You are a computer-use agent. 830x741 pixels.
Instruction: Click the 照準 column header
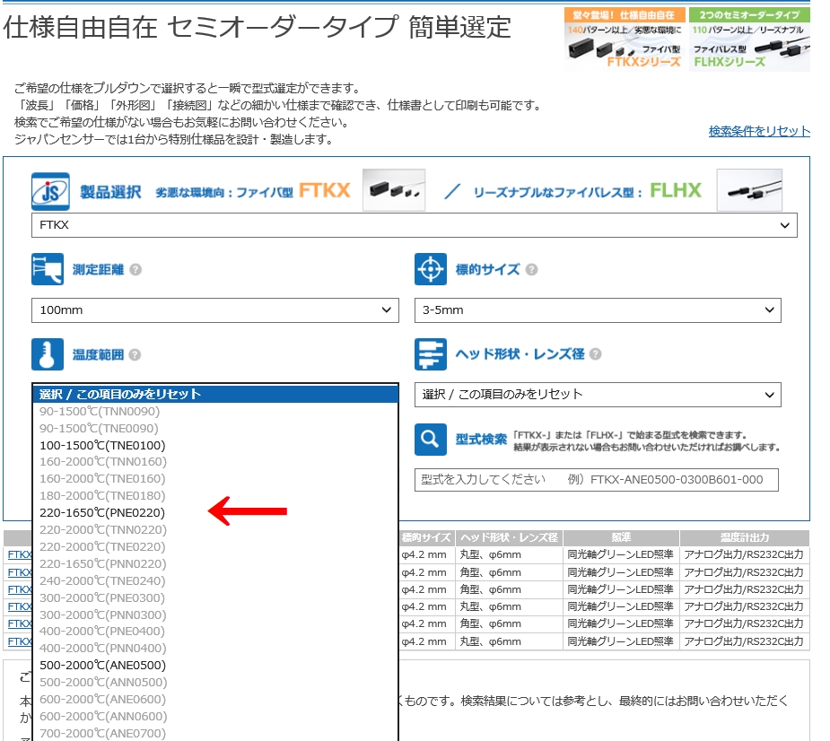[622, 537]
